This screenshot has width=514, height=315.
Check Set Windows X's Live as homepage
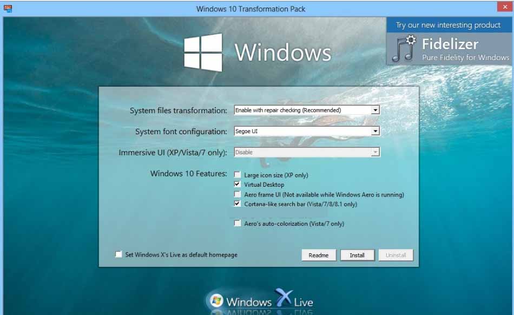(x=118, y=254)
